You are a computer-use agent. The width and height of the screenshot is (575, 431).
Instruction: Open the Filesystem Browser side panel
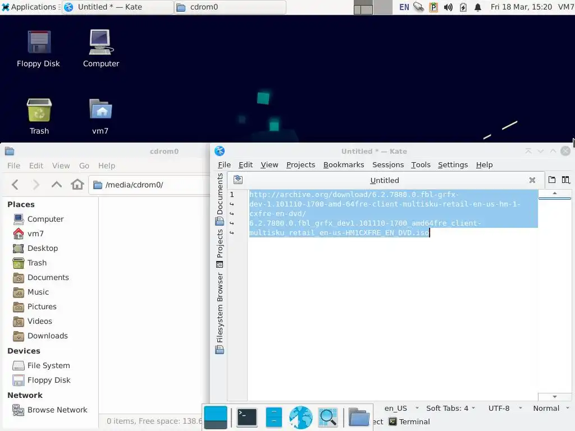coord(220,313)
